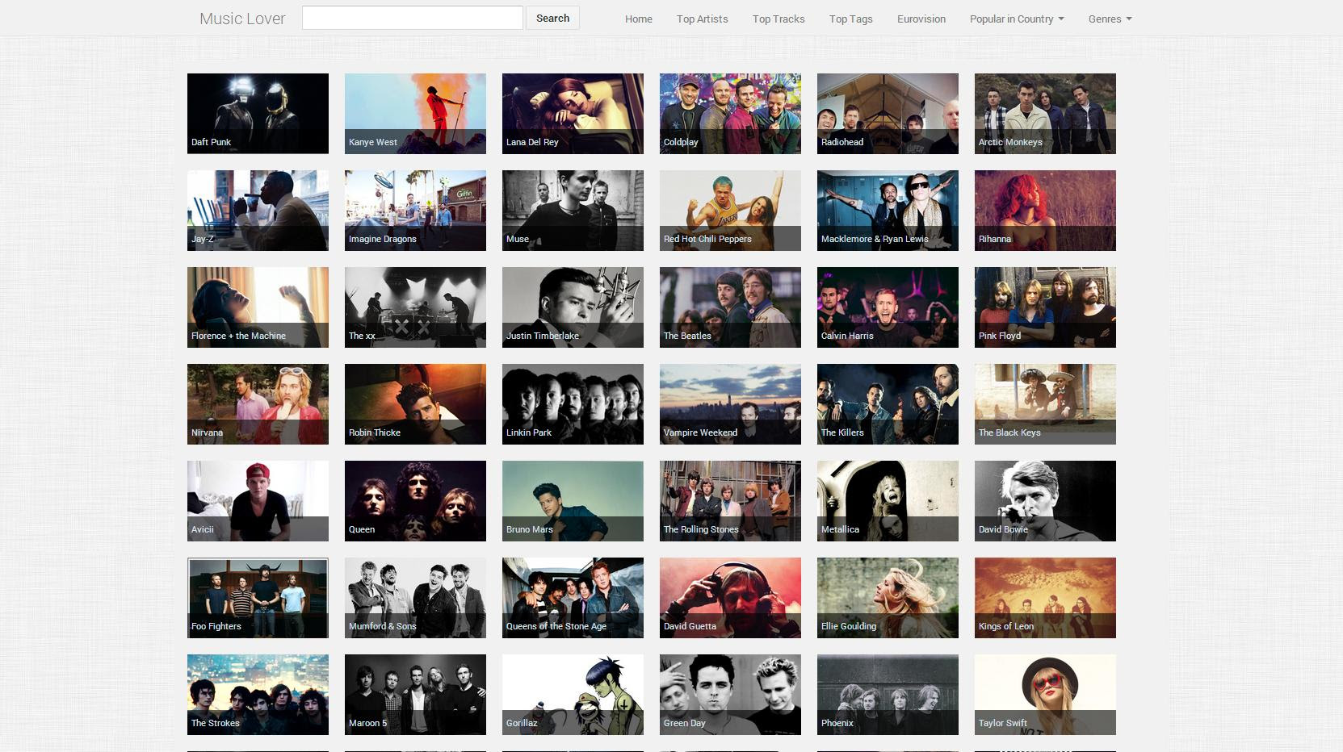Select the David Guetta thumbnail
The height and width of the screenshot is (752, 1343).
(x=730, y=598)
